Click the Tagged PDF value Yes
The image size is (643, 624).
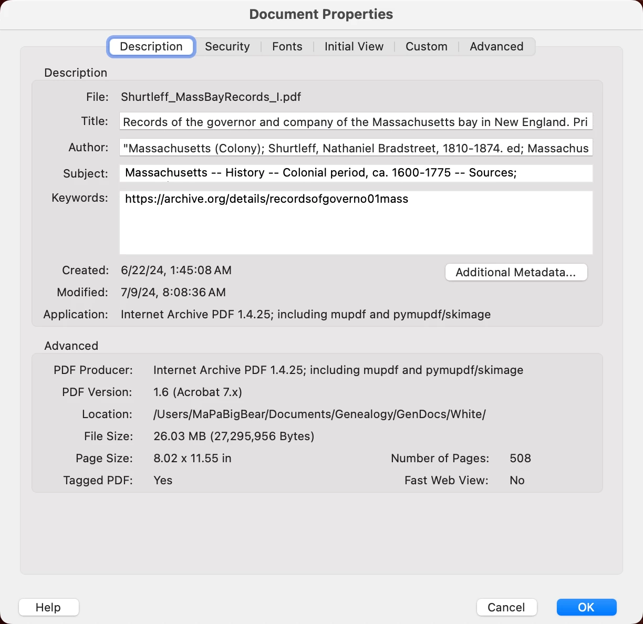coord(163,480)
